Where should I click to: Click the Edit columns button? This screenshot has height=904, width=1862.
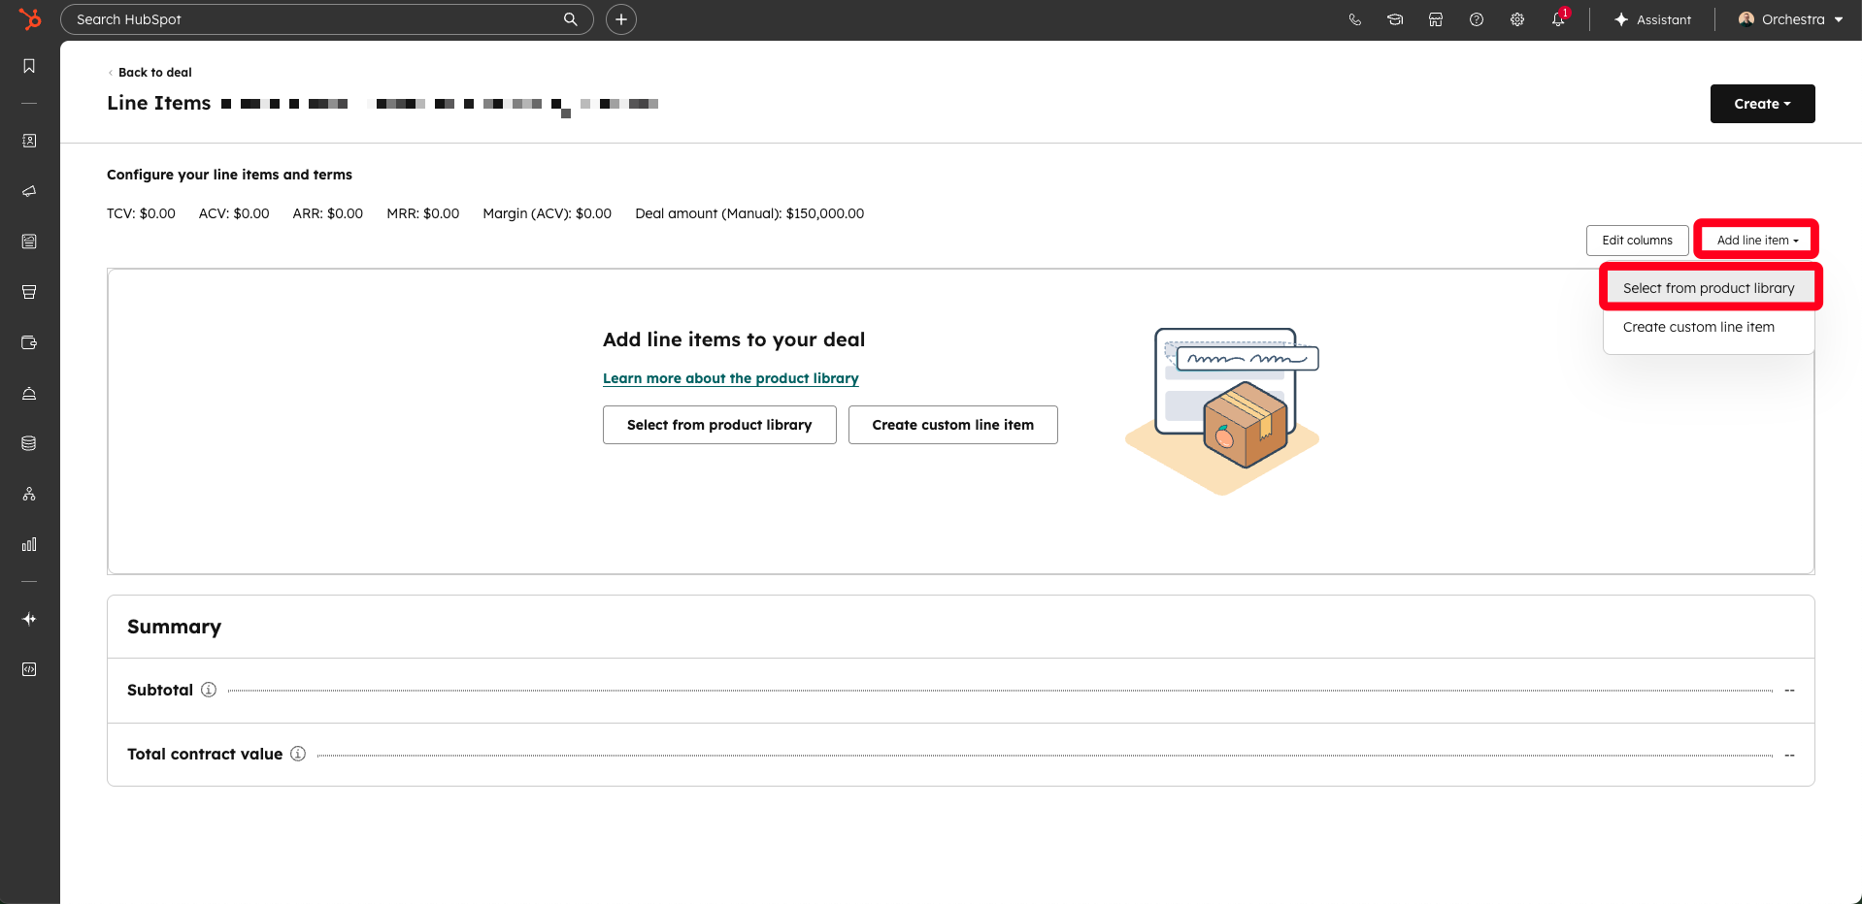[1637, 241]
